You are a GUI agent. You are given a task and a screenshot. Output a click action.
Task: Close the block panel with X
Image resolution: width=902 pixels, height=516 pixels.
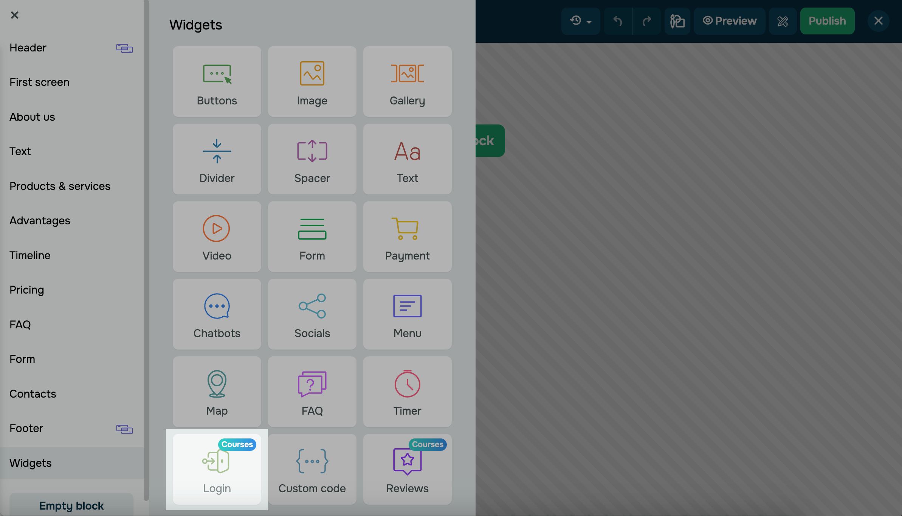pos(14,15)
